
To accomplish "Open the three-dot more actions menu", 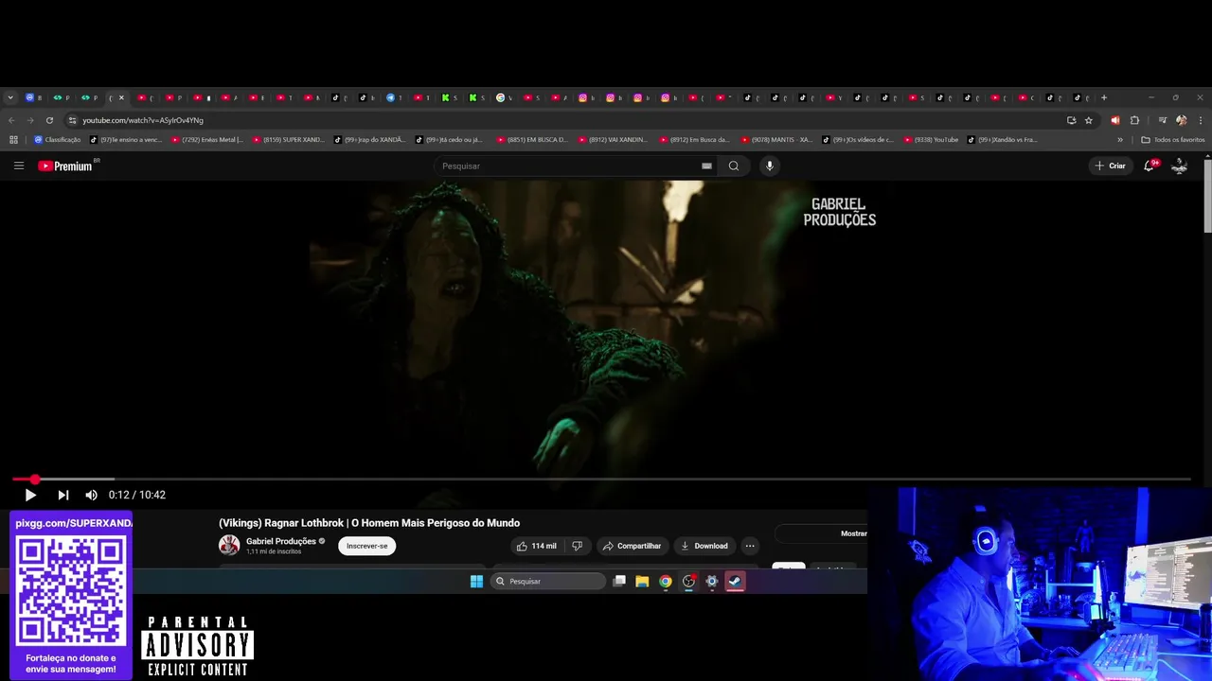I will click(750, 546).
